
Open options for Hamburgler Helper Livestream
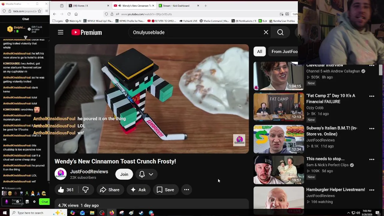coord(372,190)
